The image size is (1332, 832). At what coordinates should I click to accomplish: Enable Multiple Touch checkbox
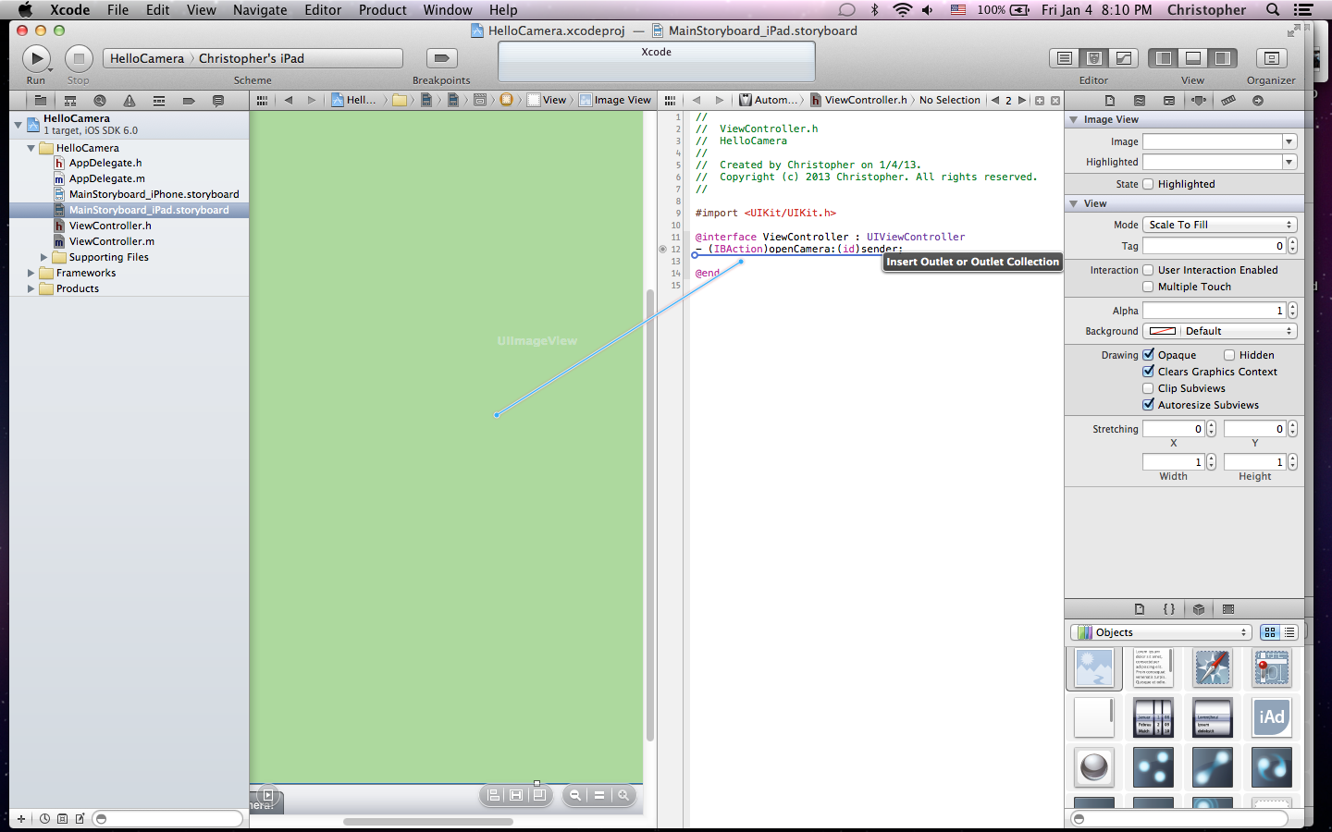1148,287
